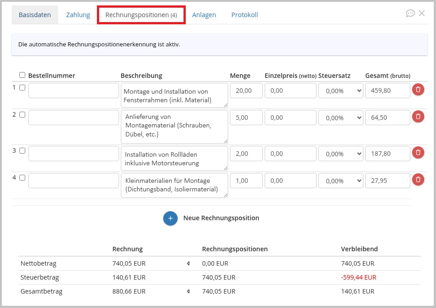Click the 880,66 EUR Gesamtbetrag invoice value
436x308 pixels.
click(x=129, y=291)
